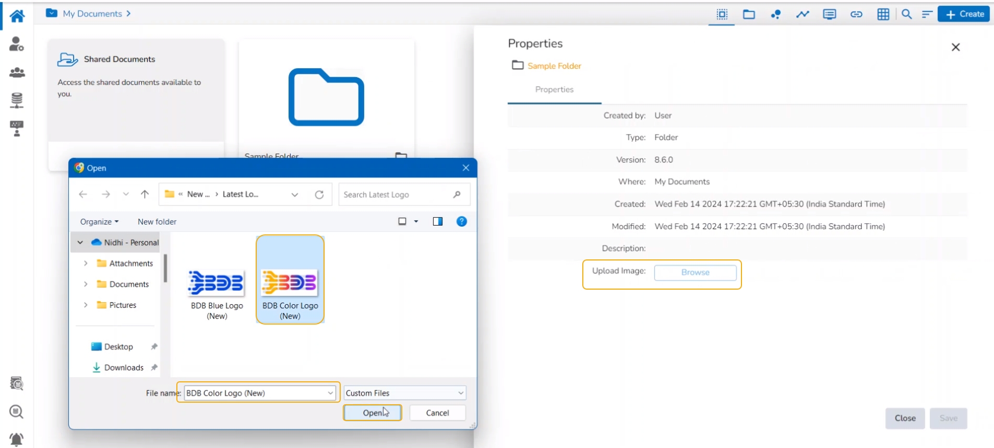This screenshot has width=994, height=448.
Task: Click the alarm bell icon in sidebar
Action: coord(17,439)
